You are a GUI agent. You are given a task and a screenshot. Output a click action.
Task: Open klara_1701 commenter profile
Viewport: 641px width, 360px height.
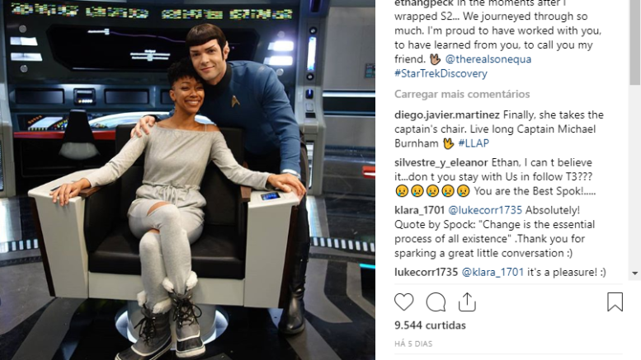click(419, 210)
